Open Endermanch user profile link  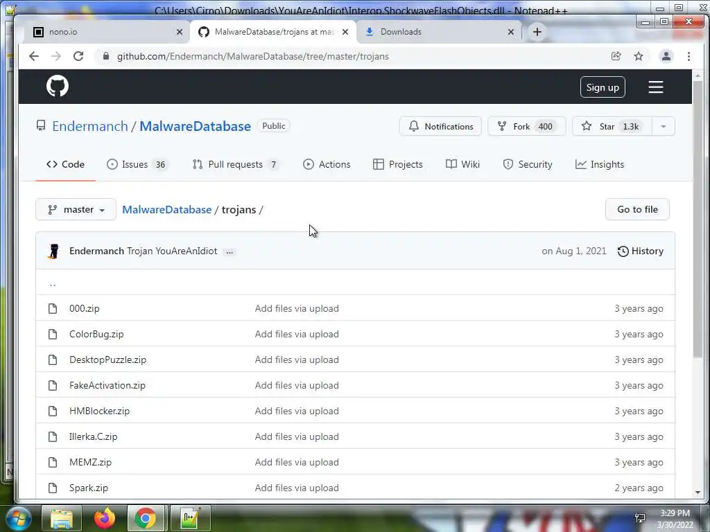pyautogui.click(x=90, y=126)
